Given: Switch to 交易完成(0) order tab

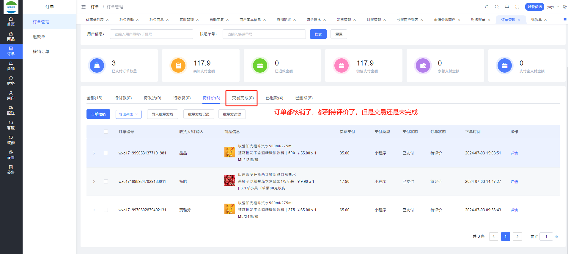Looking at the screenshot, I should point(243,98).
